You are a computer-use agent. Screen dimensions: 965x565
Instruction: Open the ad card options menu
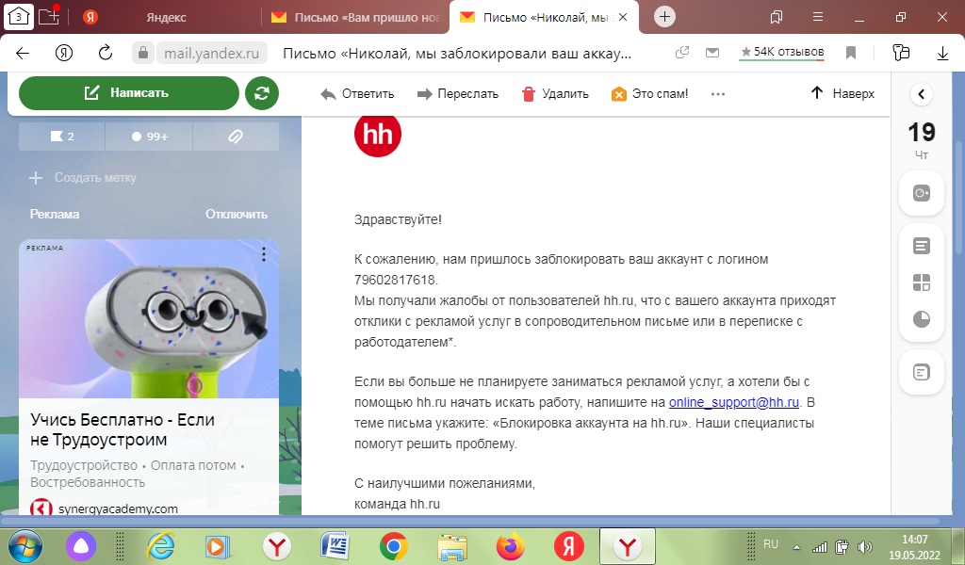pyautogui.click(x=264, y=254)
